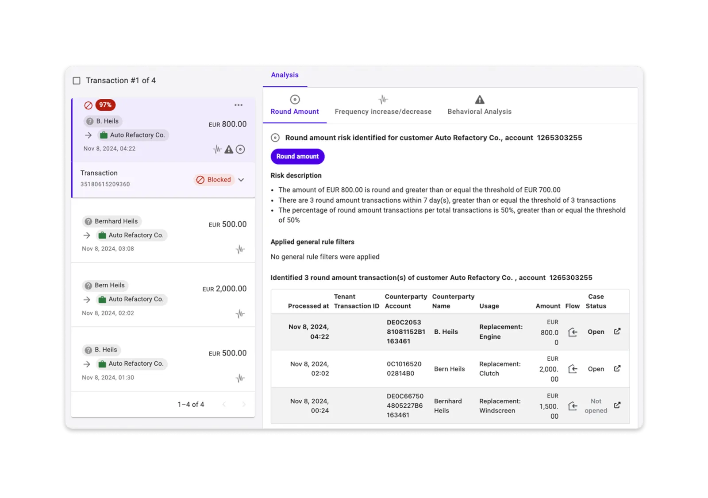Click the inbound flow icon on the EUR 2,000 row

pos(573,369)
